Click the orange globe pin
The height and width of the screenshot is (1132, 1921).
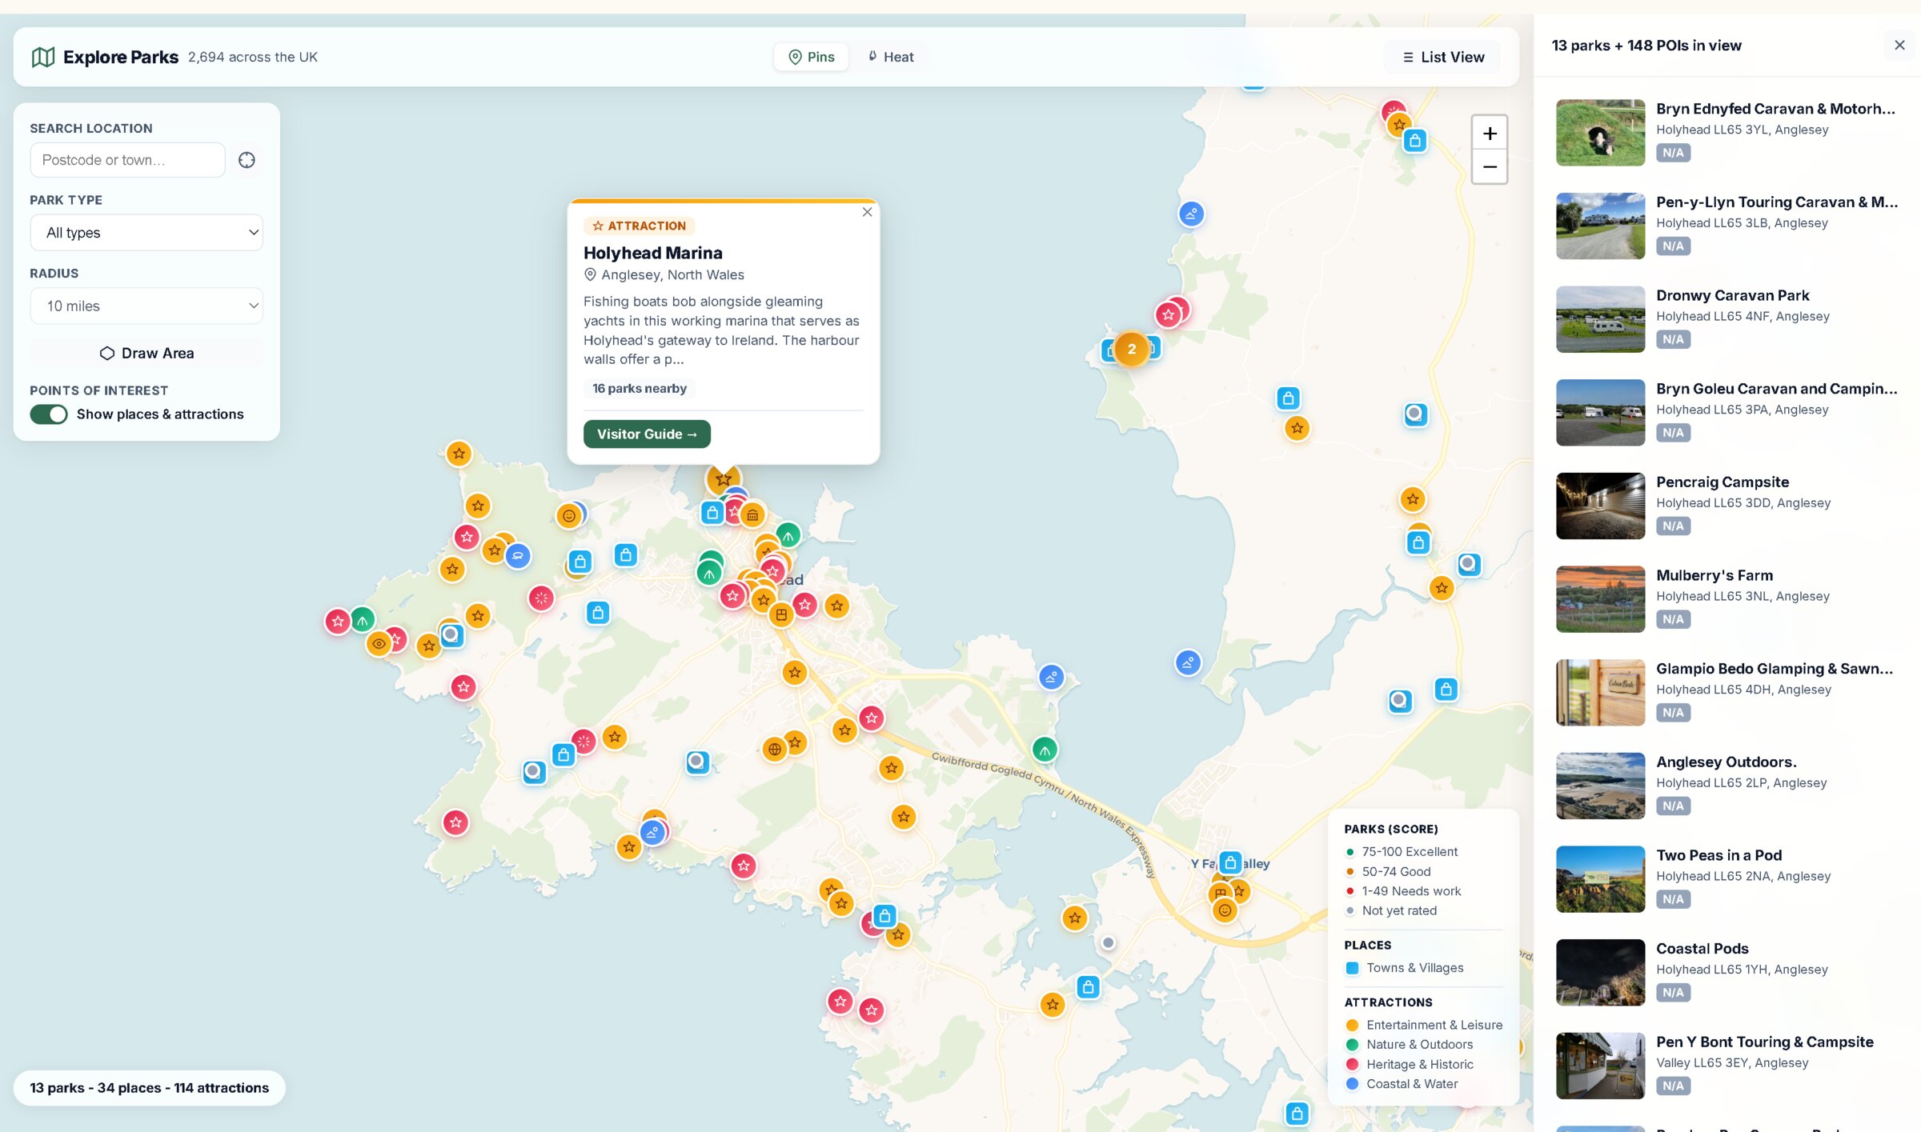[774, 750]
